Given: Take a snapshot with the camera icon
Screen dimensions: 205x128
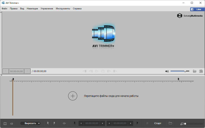Looking at the screenshot, I should 201,71.
